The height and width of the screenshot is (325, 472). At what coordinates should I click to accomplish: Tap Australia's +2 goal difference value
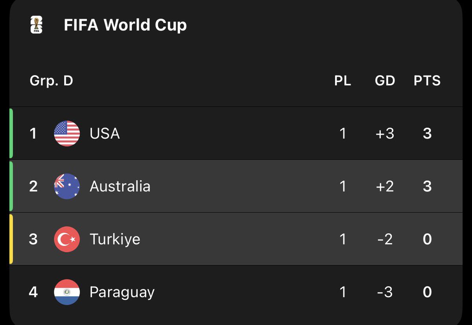(x=385, y=186)
